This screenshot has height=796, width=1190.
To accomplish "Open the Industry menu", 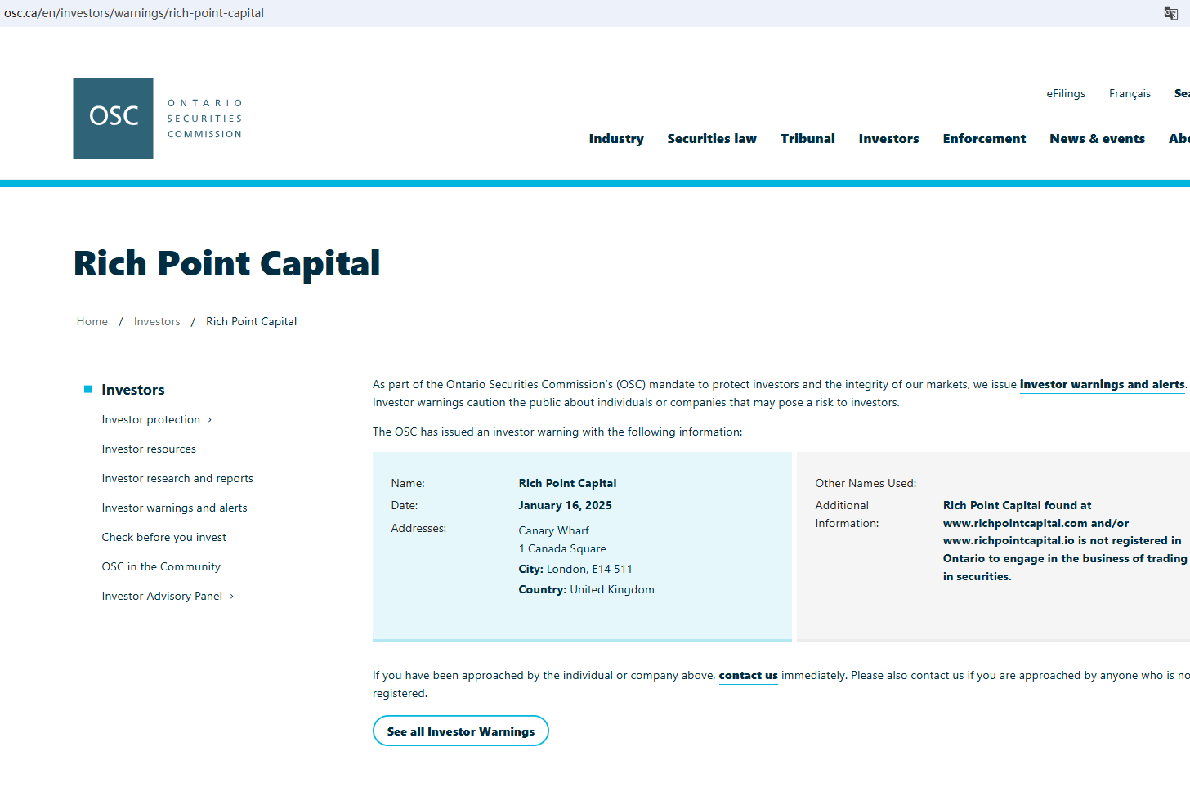I will pos(616,139).
